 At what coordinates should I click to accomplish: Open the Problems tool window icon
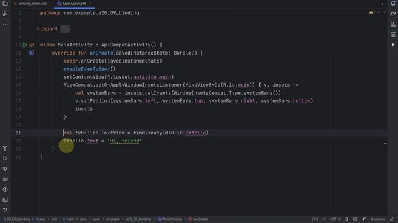(x=5, y=190)
